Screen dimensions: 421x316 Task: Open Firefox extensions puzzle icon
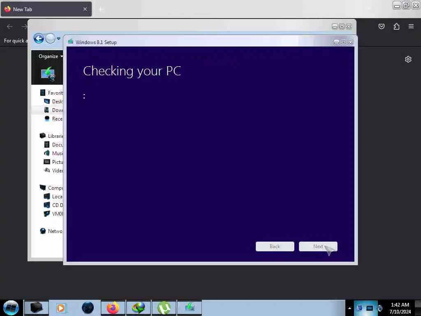tap(396, 26)
